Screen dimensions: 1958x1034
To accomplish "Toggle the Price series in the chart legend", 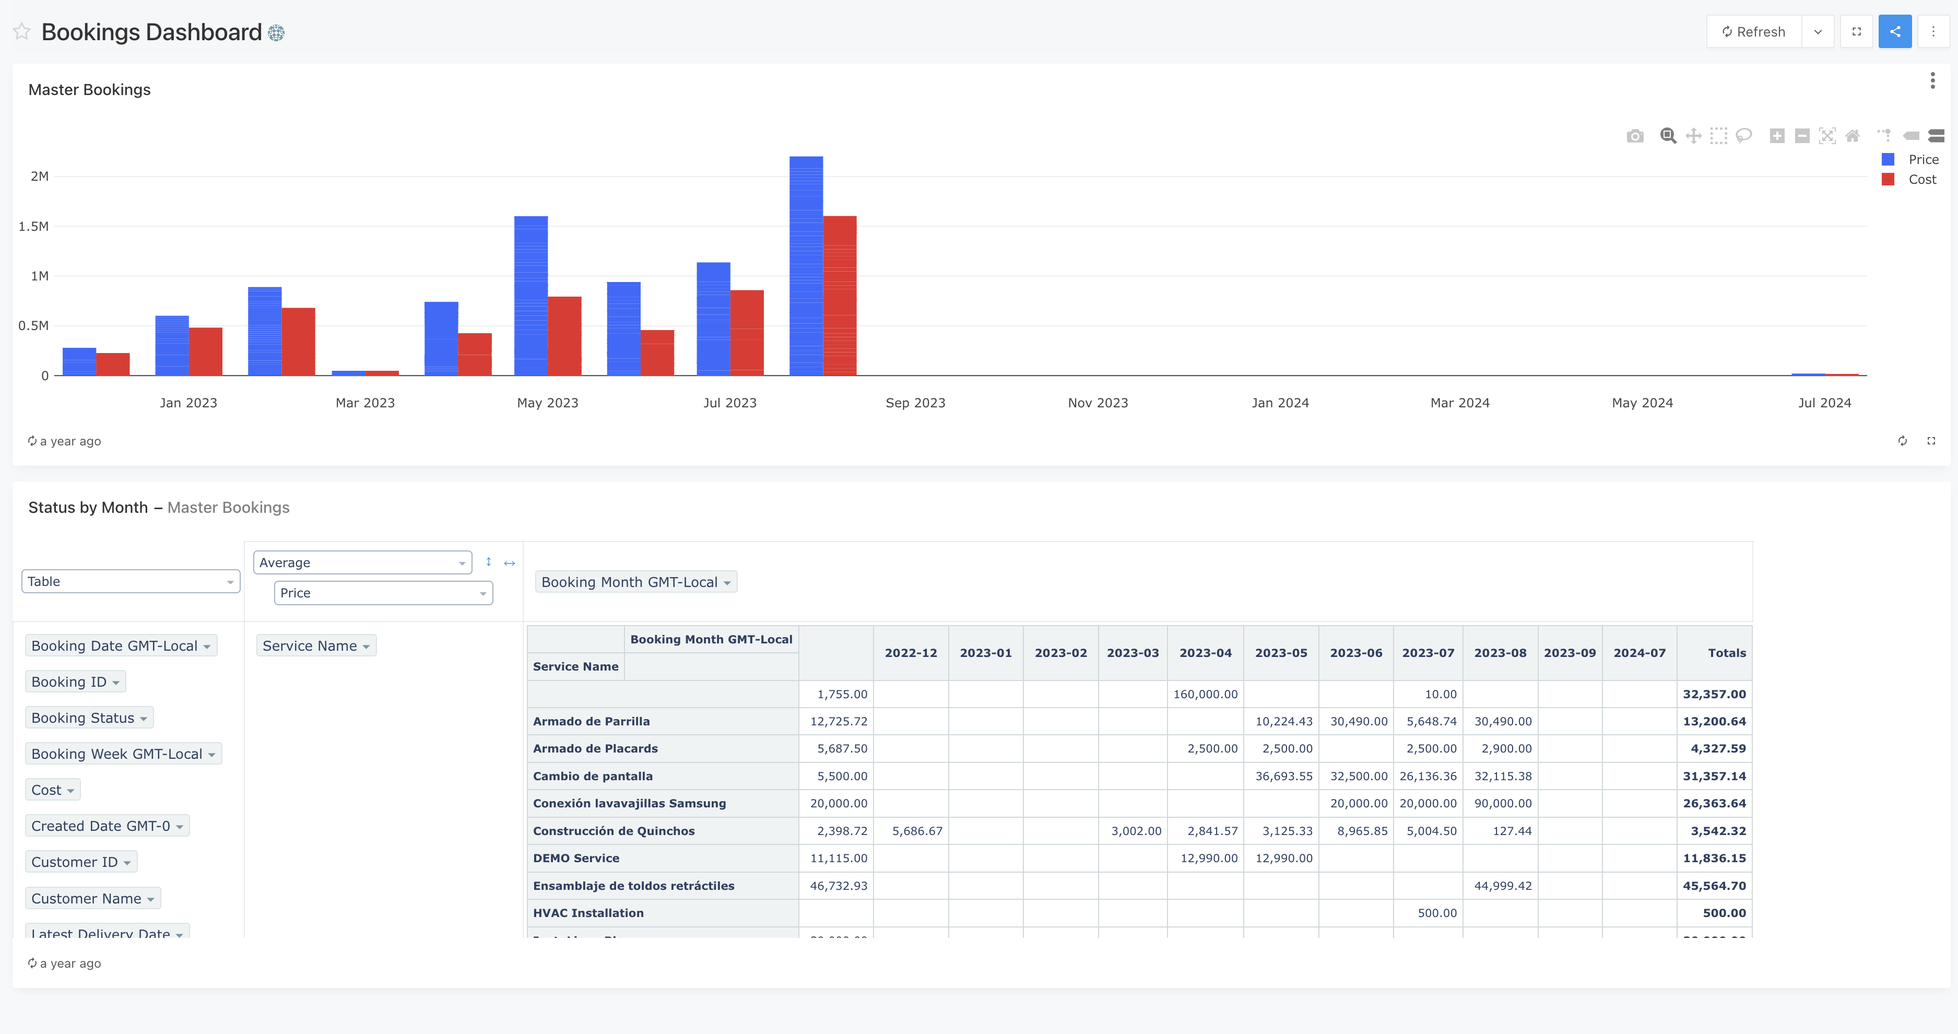I will click(x=1909, y=159).
